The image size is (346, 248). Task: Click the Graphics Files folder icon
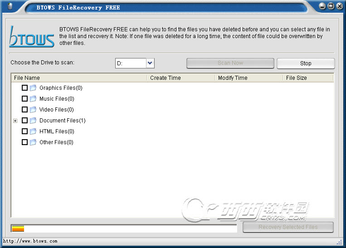coord(33,88)
